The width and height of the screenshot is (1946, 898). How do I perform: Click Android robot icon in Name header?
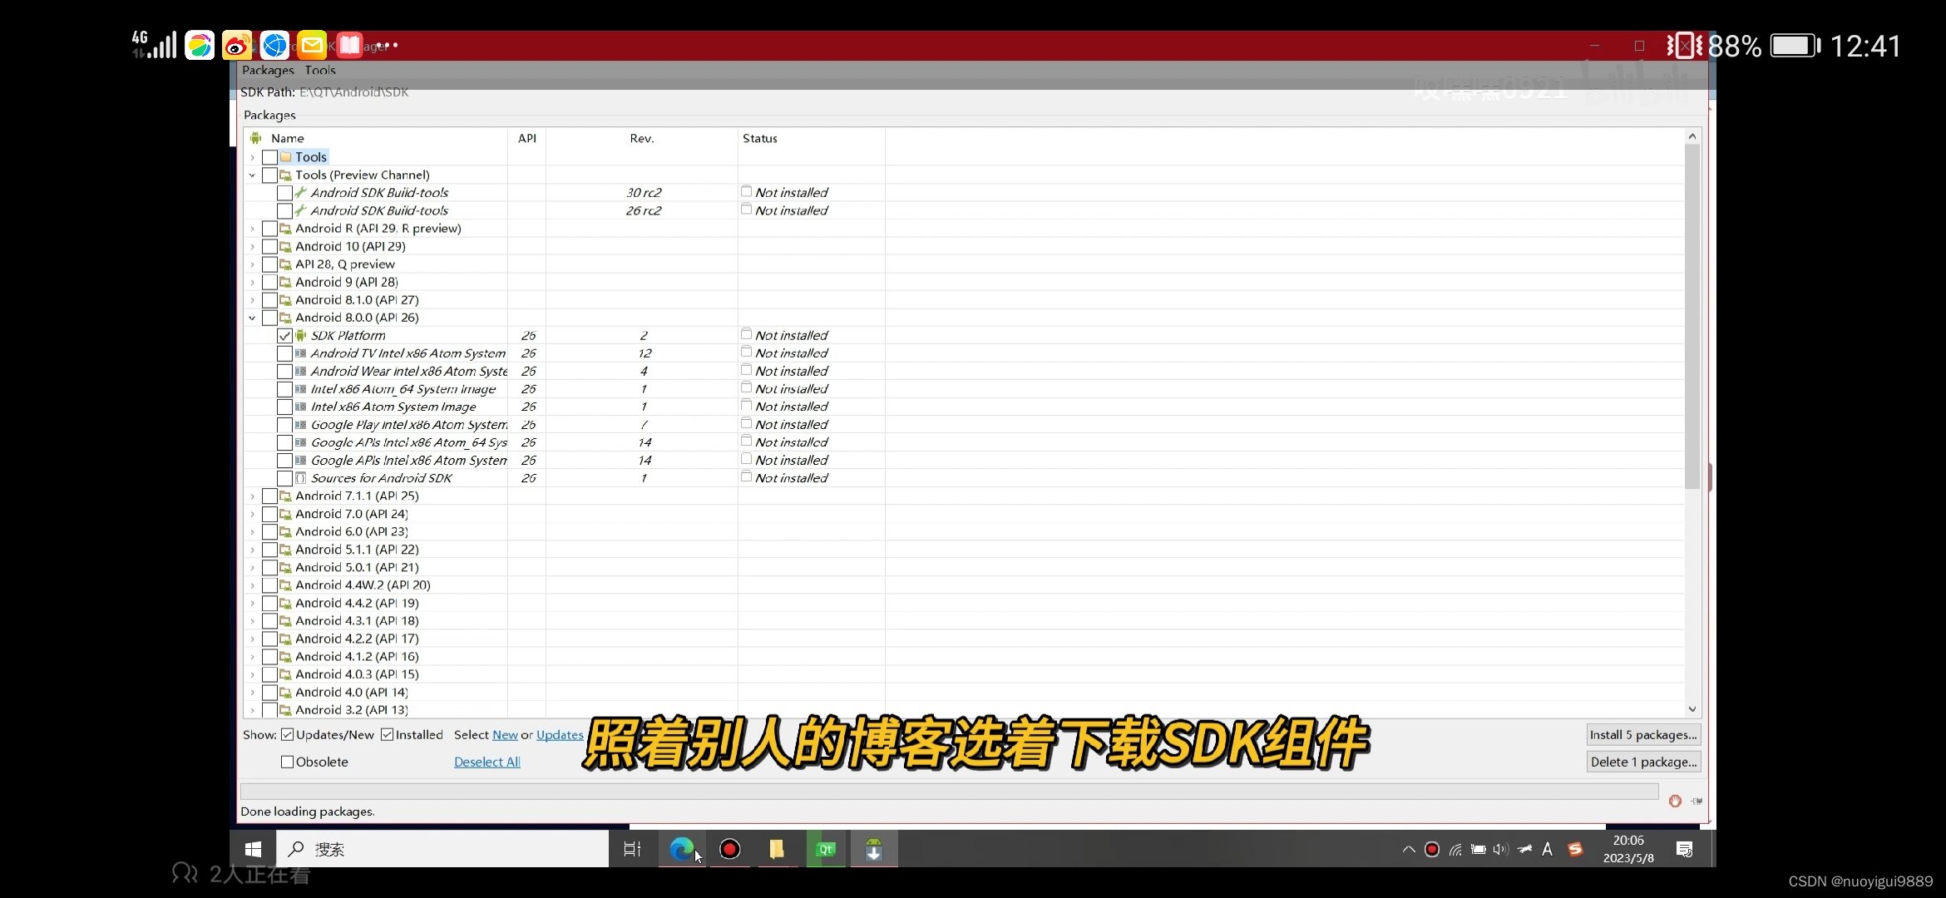(256, 138)
